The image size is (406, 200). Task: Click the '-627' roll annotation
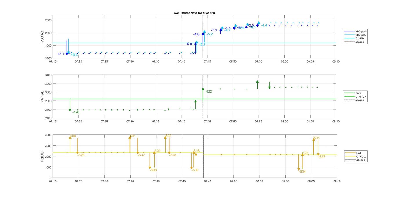[x=322, y=157]
